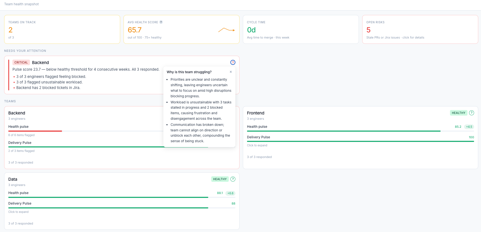The image size is (481, 232).
Task: Click the 'Communication has broken down' bullet
Action: [200, 133]
